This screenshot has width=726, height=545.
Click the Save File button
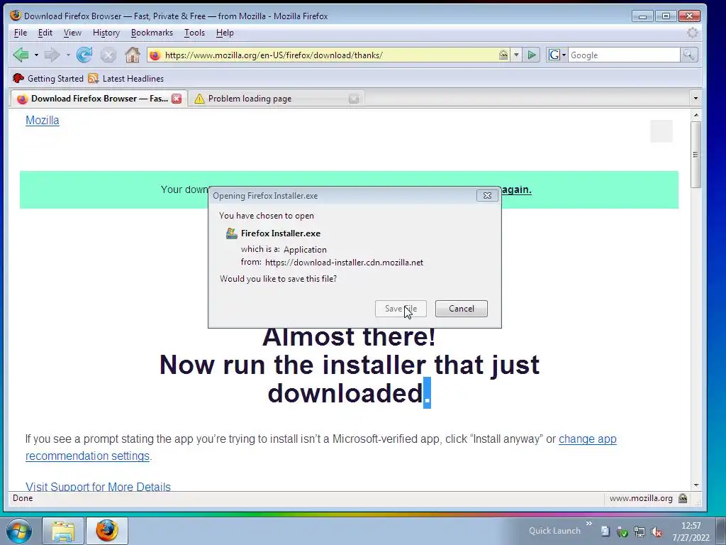[401, 309]
